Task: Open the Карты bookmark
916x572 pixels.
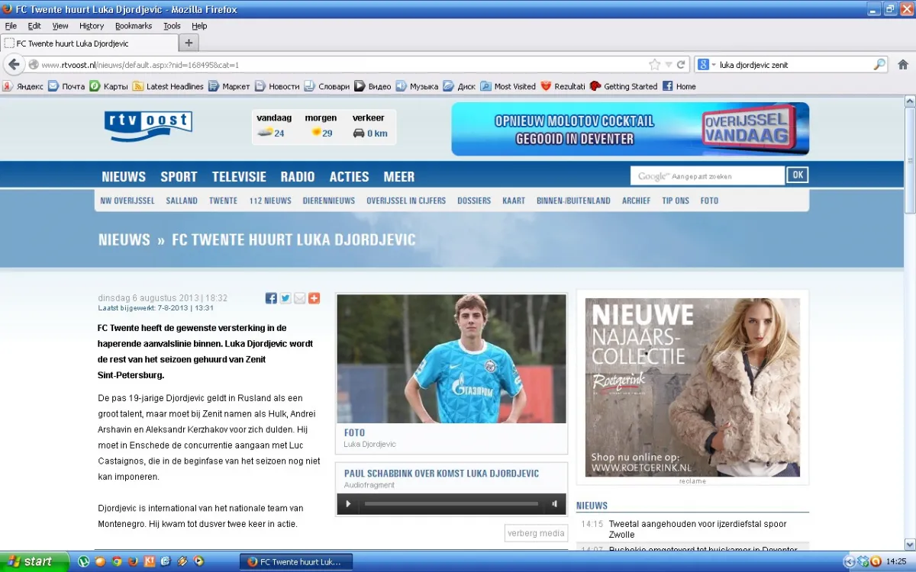Action: click(109, 86)
